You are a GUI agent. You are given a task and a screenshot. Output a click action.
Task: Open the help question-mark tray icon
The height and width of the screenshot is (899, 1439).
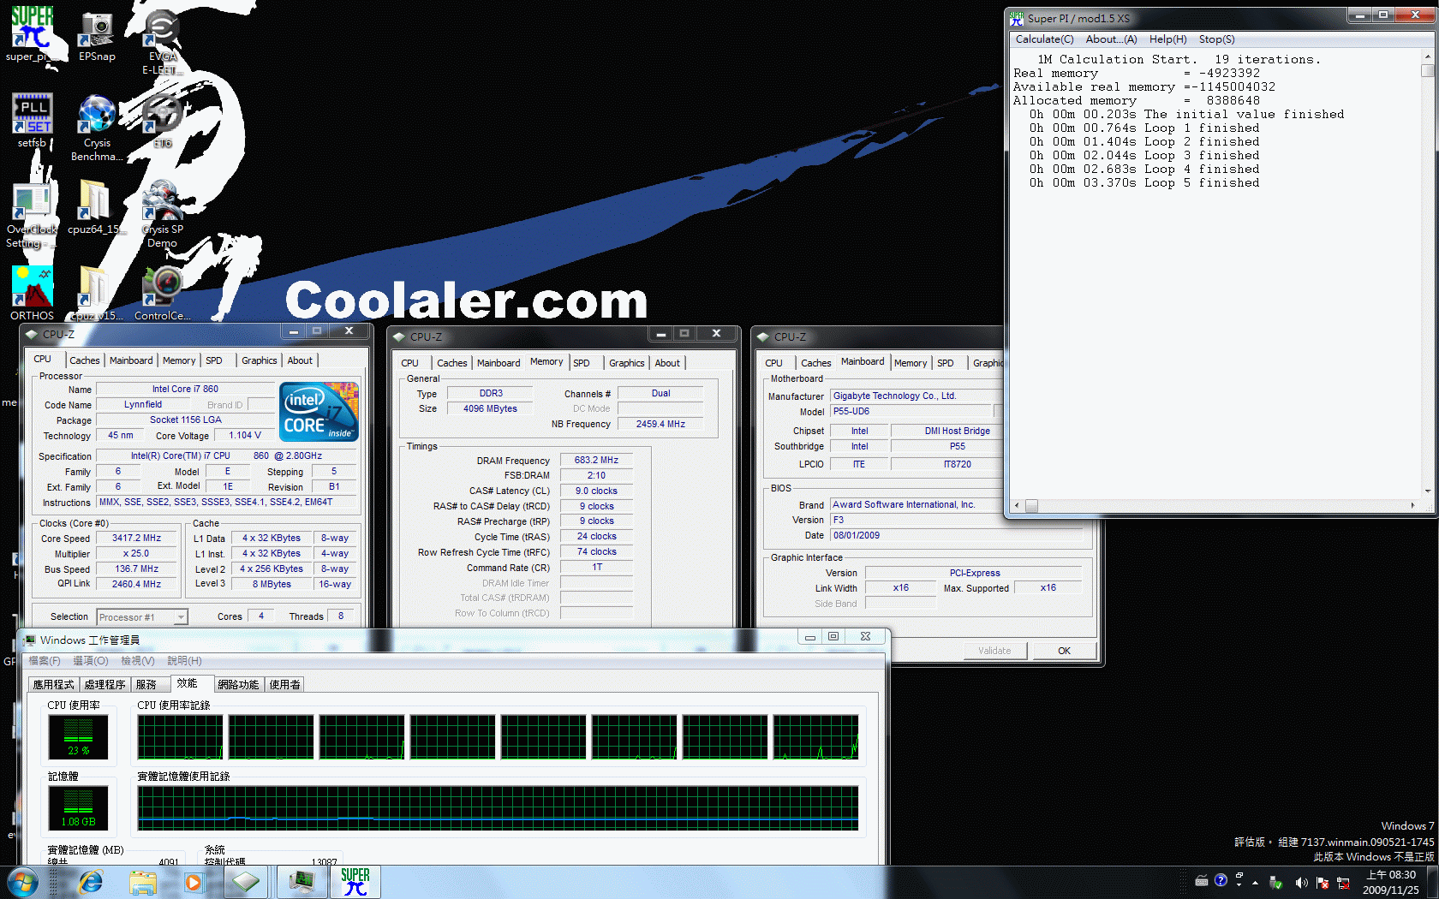1221,880
